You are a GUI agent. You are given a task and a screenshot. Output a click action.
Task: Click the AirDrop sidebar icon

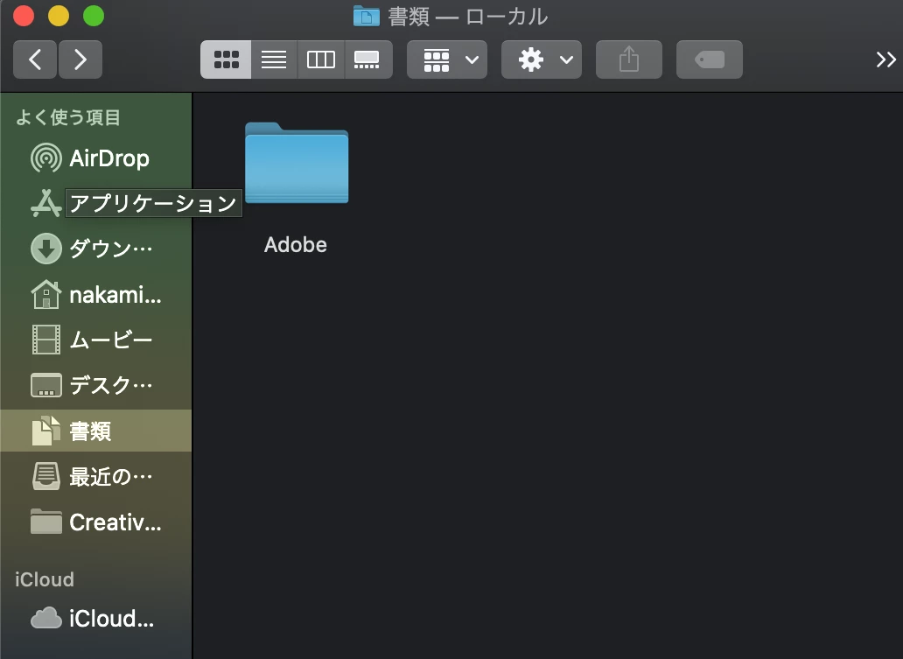click(46, 158)
